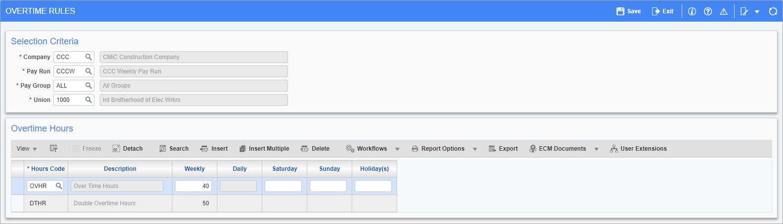
Task: Click the warning triangle icon
Action: pos(723,11)
